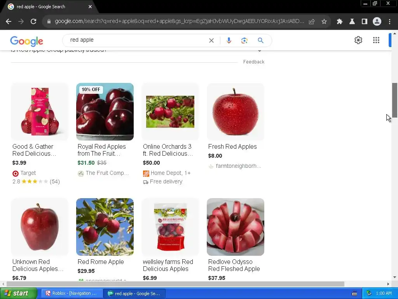This screenshot has width=398, height=299.
Task: Open Red Rome Apple product image
Action: pos(105,227)
